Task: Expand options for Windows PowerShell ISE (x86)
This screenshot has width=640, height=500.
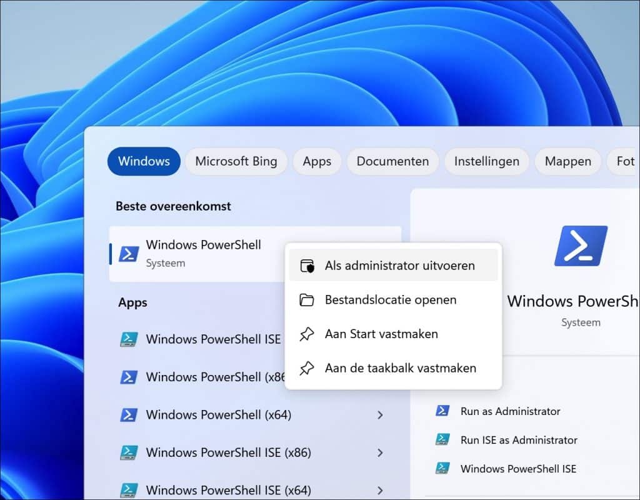Action: [380, 452]
